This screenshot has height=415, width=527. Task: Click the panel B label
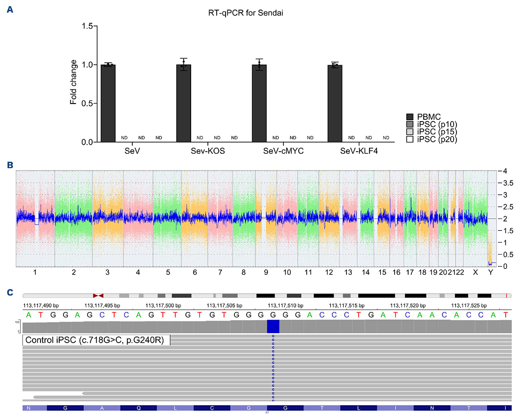[x=10, y=165]
